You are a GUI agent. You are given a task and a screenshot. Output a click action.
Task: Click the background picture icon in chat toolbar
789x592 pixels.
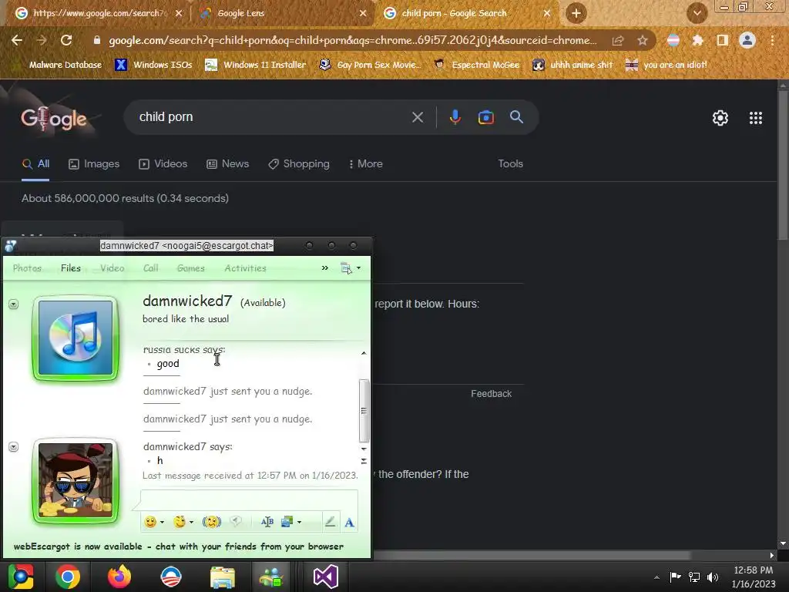click(287, 522)
